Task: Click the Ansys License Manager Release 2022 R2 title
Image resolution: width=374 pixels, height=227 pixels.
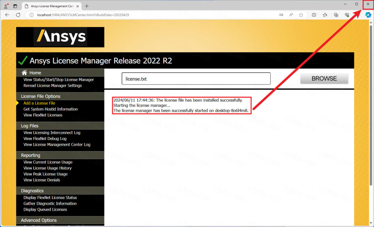Action: coord(101,61)
